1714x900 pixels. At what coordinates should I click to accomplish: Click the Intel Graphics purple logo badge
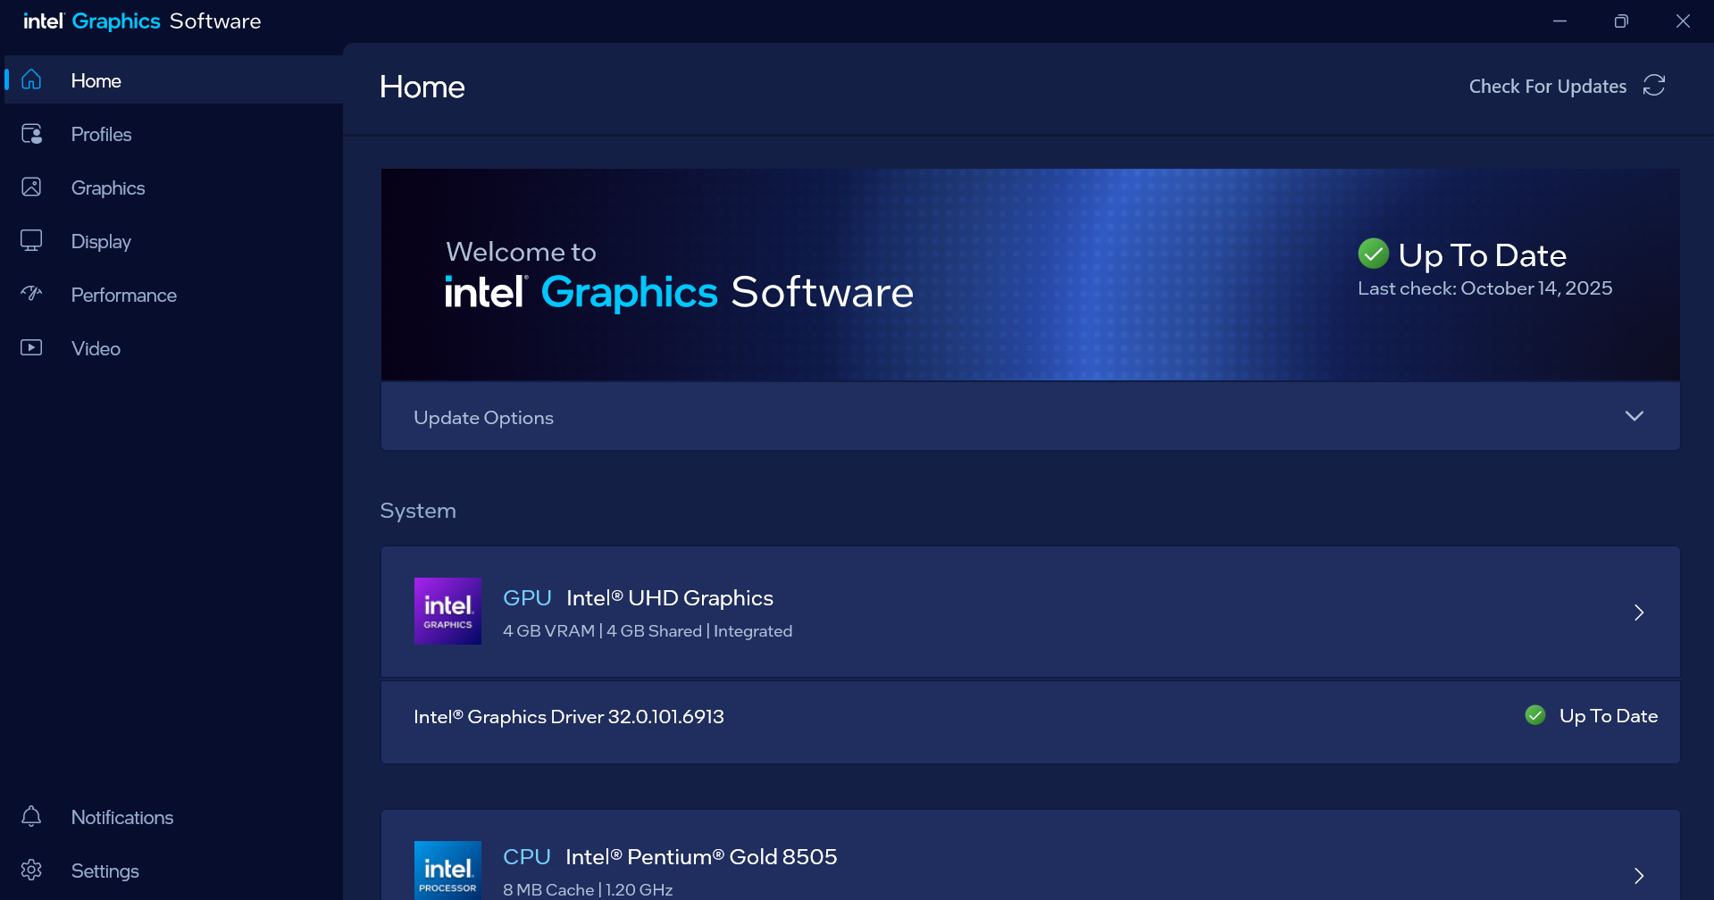447,612
